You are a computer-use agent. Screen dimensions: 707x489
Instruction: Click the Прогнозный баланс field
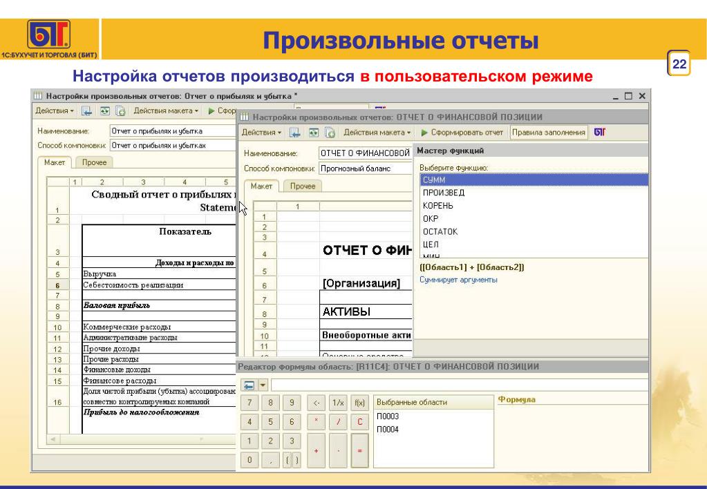366,169
